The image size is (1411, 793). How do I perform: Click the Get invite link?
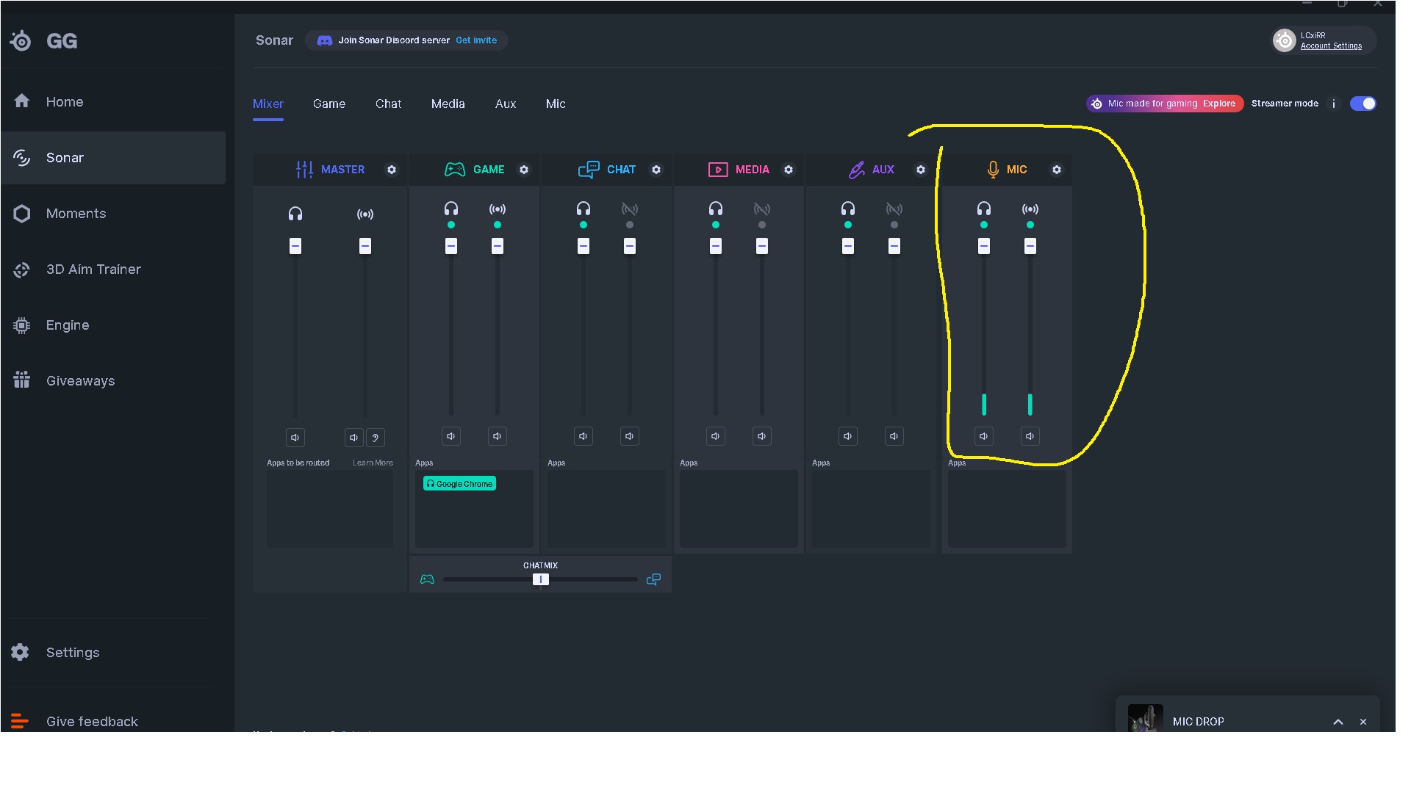(476, 40)
